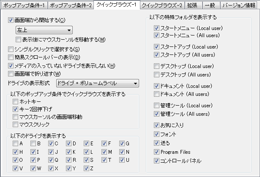Viewport: 260px width, 177px height.
Task: Open the バージョン情報 tab
Action: 239,5
